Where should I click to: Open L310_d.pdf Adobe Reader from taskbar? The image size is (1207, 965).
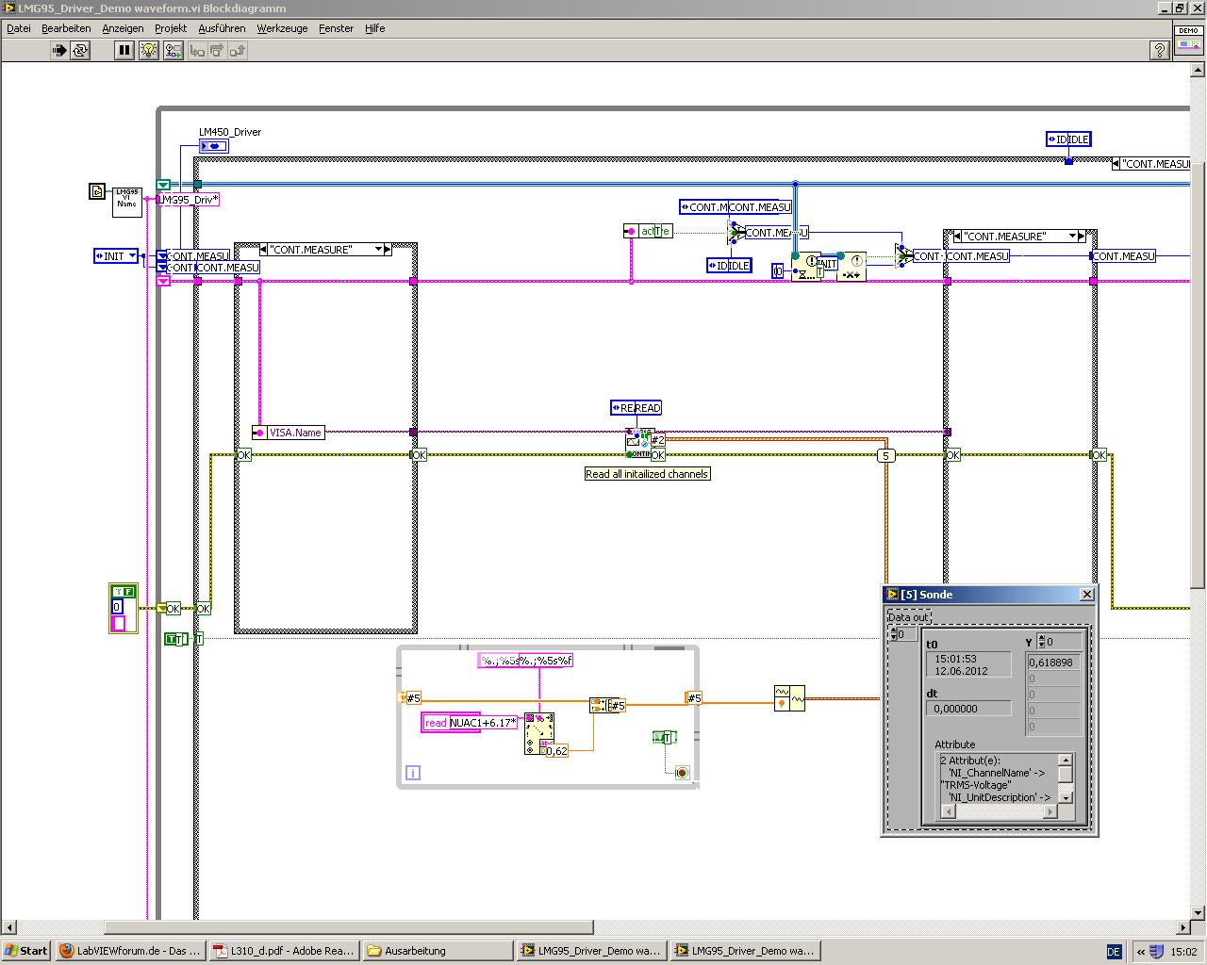(x=284, y=951)
